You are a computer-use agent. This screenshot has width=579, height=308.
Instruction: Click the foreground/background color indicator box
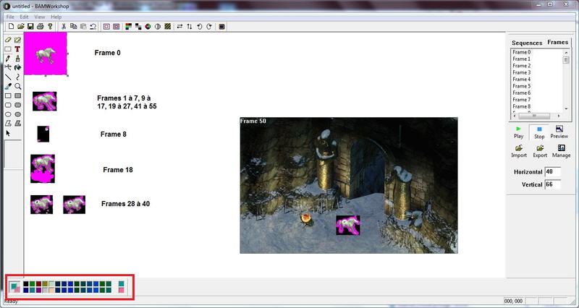pyautogui.click(x=14, y=287)
